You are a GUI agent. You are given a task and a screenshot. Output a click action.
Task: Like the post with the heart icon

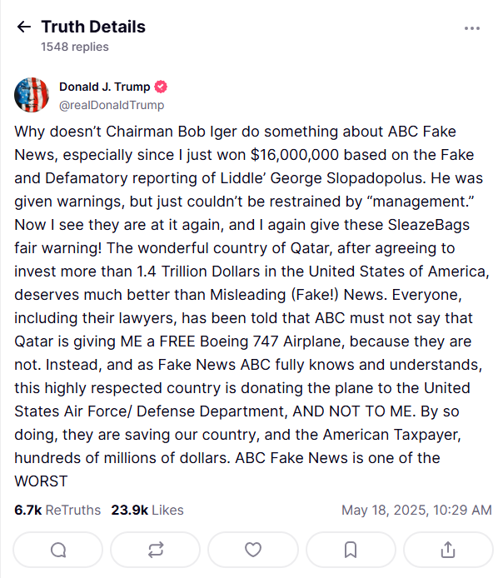(253, 550)
